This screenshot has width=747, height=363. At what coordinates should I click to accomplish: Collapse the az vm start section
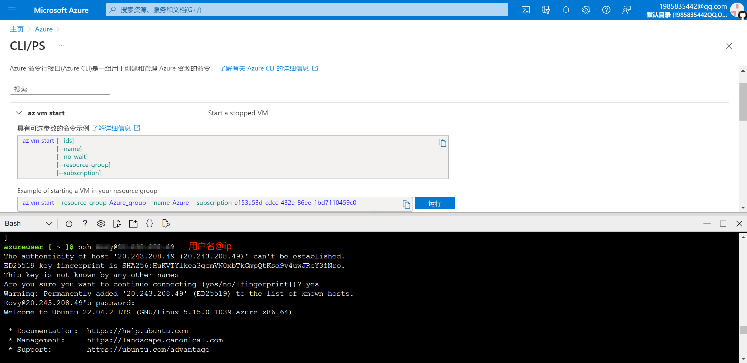(19, 113)
